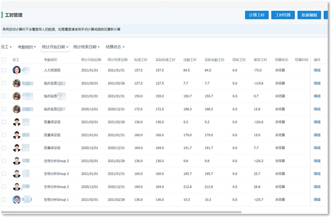Click 编辑 in the 人力资源部 row
Screen dimensions: 332x220
[317, 70]
